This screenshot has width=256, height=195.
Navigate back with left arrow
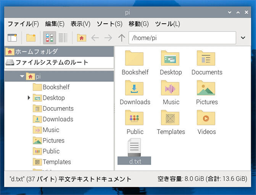click(95, 38)
